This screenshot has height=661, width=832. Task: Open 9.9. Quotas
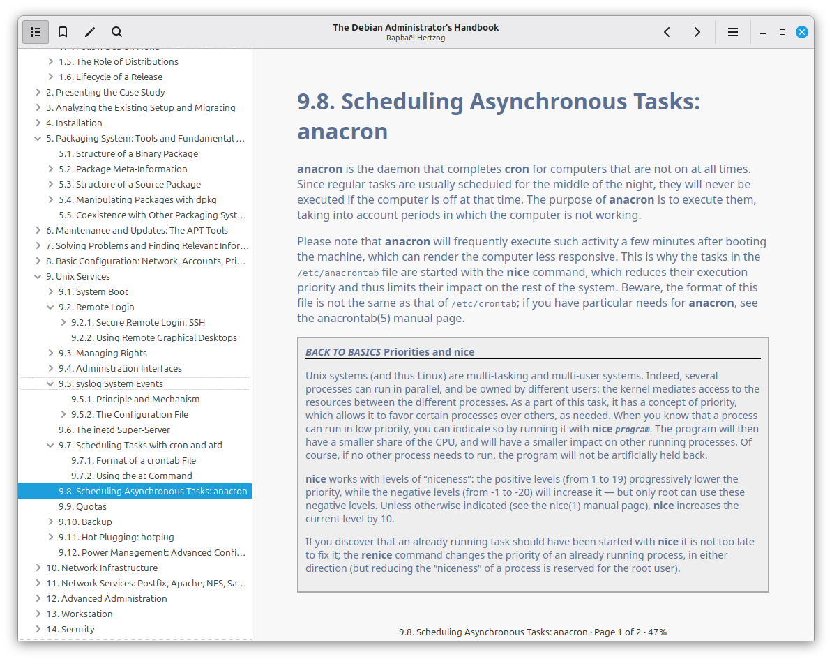click(x=135, y=507)
